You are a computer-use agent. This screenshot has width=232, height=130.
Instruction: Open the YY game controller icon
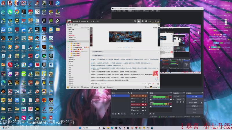point(146,21)
